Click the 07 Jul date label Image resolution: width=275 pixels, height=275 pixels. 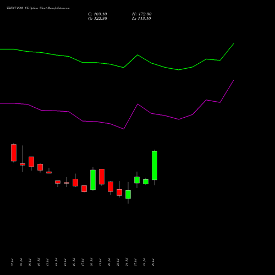(x=12, y=262)
